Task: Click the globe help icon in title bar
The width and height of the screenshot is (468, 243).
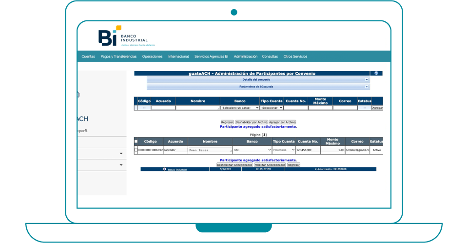Action: (x=376, y=73)
